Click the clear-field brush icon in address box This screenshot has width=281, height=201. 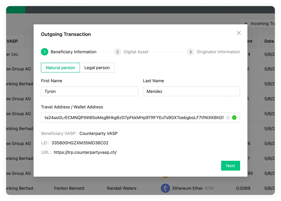point(228,118)
